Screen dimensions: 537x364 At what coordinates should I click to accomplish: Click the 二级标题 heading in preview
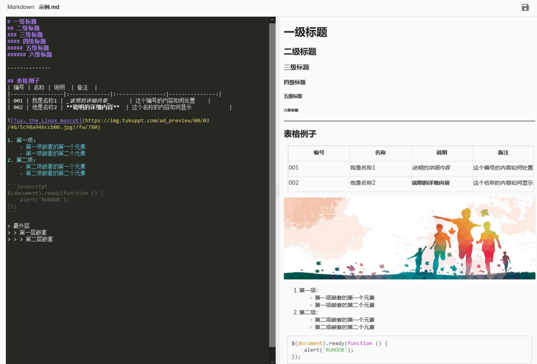[x=300, y=52]
